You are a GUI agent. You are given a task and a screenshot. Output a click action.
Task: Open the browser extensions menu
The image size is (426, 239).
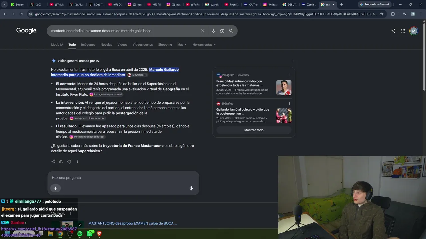393,14
